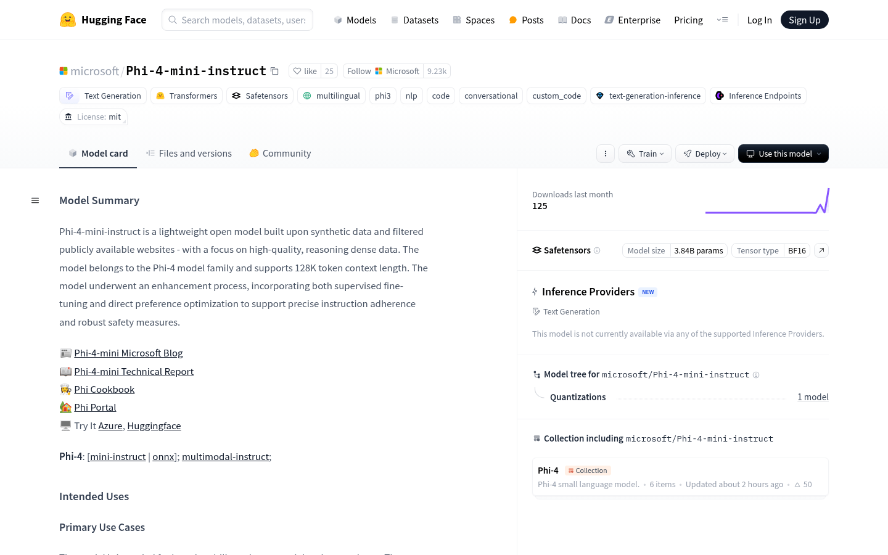This screenshot has width=888, height=555.
Task: Select the custom_code tag
Action: tap(556, 96)
